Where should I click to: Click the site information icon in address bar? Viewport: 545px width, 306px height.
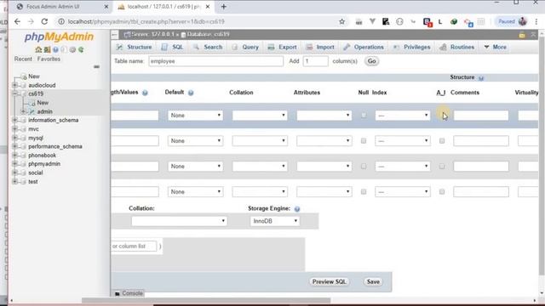pos(60,21)
